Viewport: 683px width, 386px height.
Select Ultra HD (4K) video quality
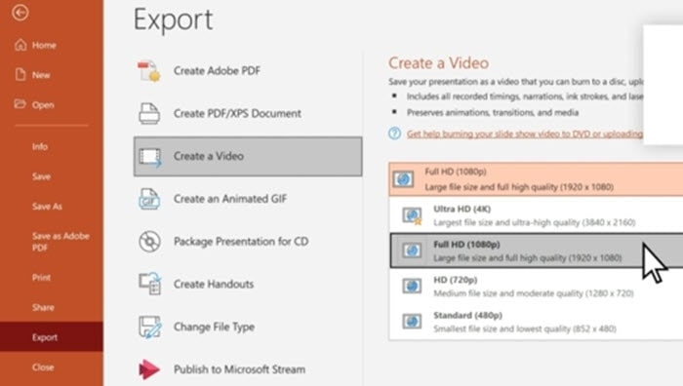(537, 215)
